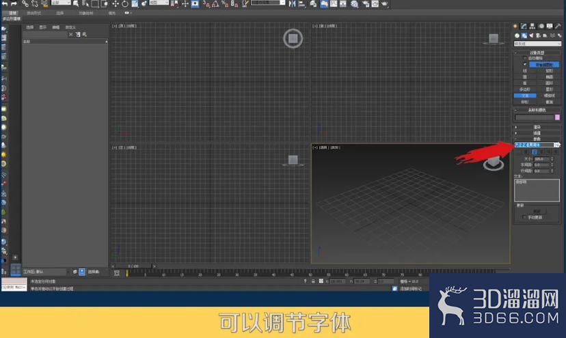Open the pink object color swatch
The image size is (566, 338).
[x=557, y=117]
